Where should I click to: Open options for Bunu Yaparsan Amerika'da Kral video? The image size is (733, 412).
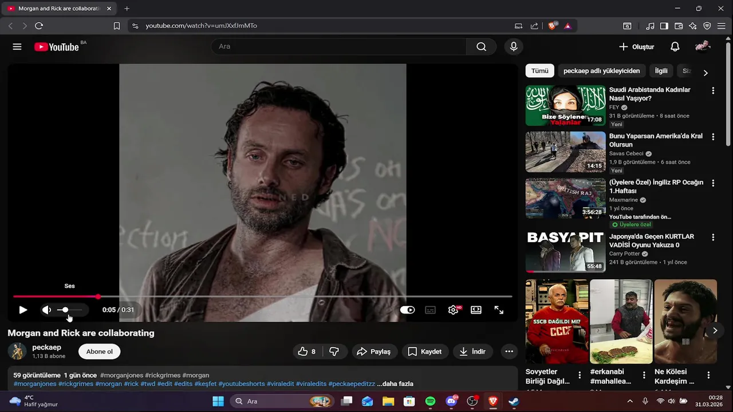click(713, 137)
